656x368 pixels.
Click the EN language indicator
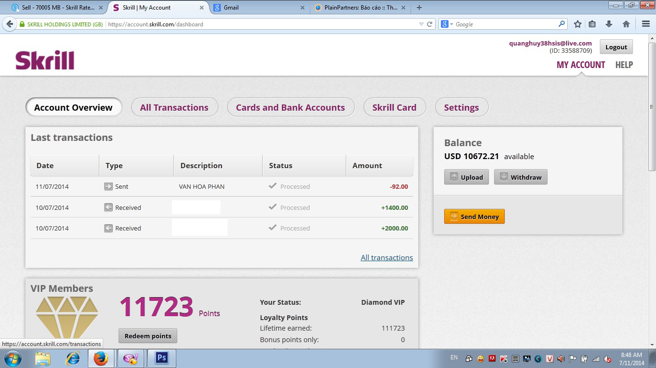coord(454,357)
